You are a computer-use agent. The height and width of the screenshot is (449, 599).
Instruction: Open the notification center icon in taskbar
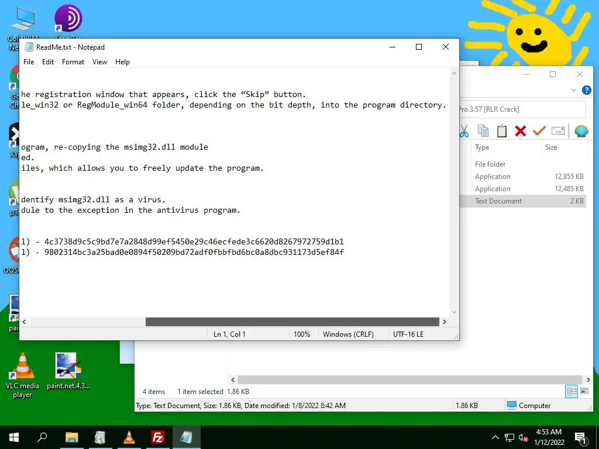[580, 438]
